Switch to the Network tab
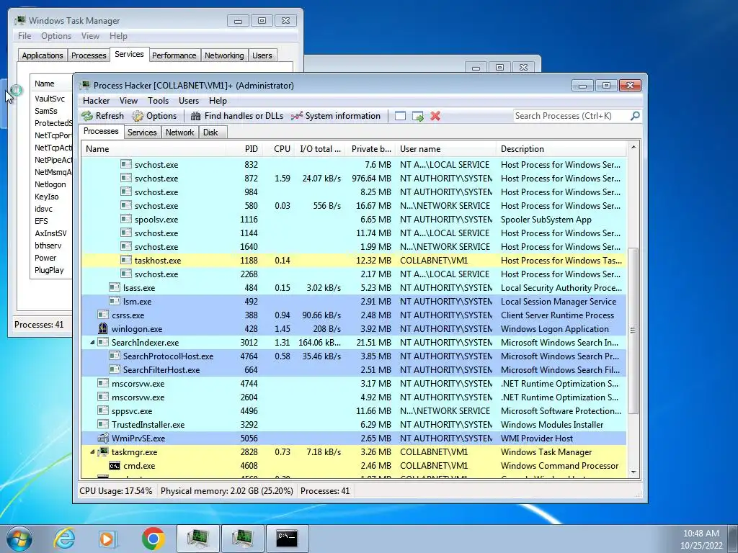 coord(179,132)
